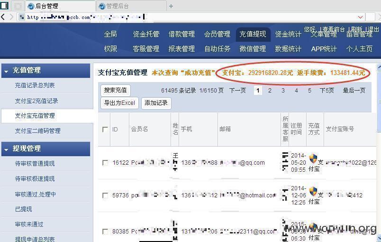This screenshot has width=381, height=242.
Task: Open the 资金托管 menu
Action: point(146,34)
